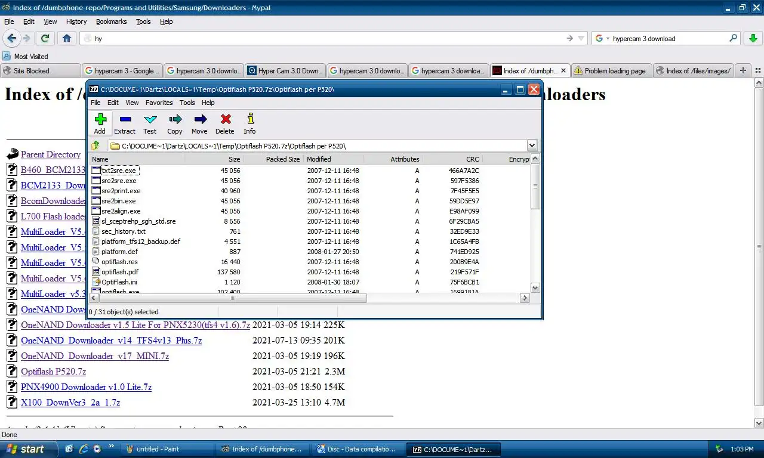Click Internet Explorer quick launch icon
The image size is (764, 458).
pos(84,449)
